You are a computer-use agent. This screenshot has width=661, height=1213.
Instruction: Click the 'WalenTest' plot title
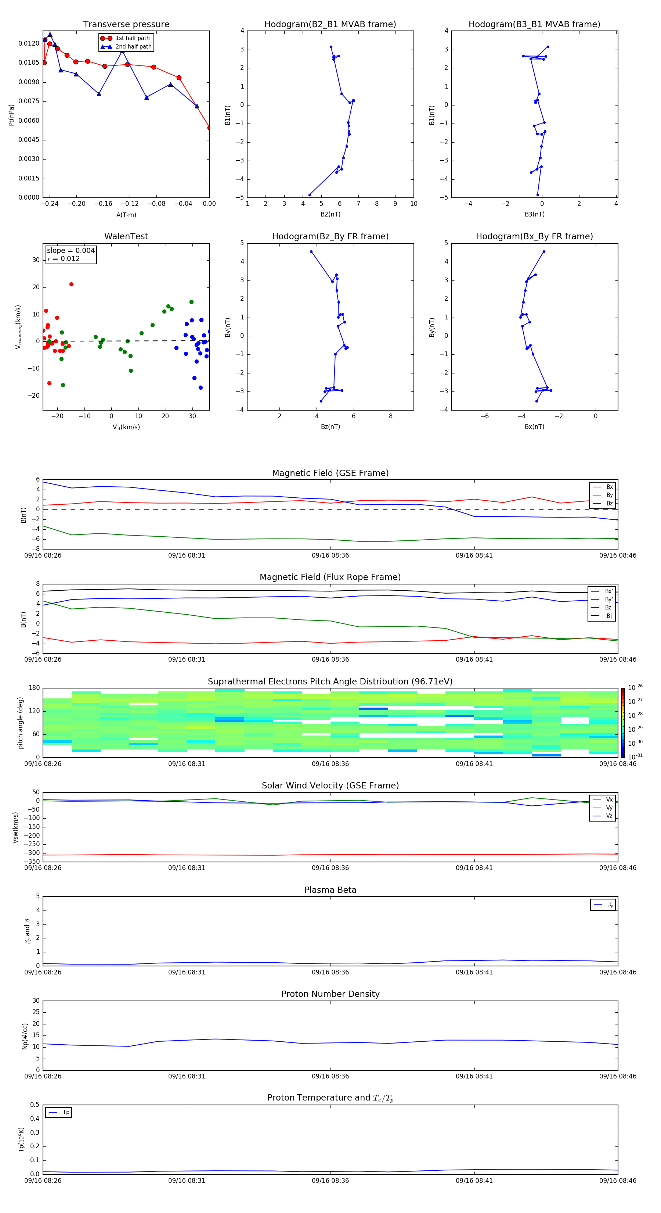click(x=126, y=236)
